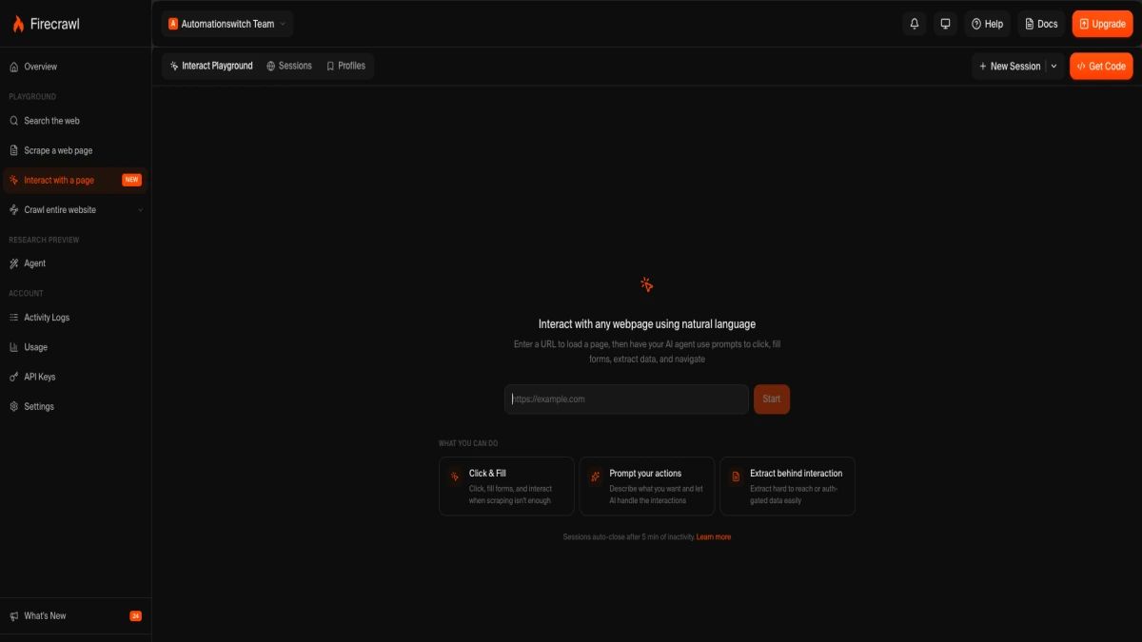Image resolution: width=1142 pixels, height=642 pixels.
Task: Open the New Session dropdown chevron
Action: (x=1052, y=66)
